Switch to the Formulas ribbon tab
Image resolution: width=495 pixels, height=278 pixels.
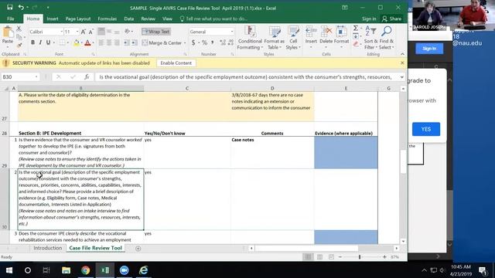click(107, 19)
